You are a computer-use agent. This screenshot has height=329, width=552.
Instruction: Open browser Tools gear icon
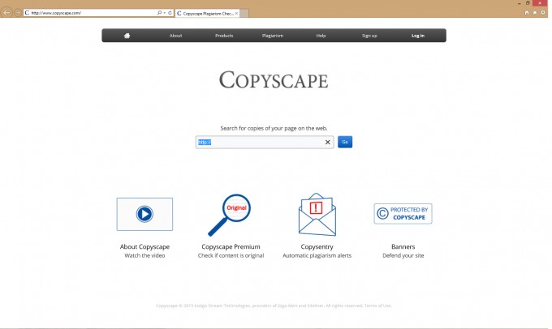[543, 13]
